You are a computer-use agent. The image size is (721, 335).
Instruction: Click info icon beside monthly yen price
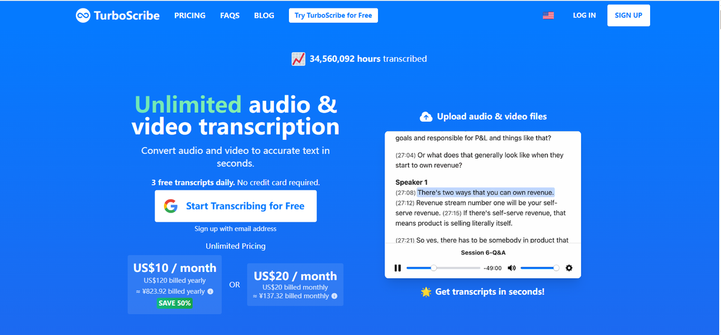click(x=334, y=296)
